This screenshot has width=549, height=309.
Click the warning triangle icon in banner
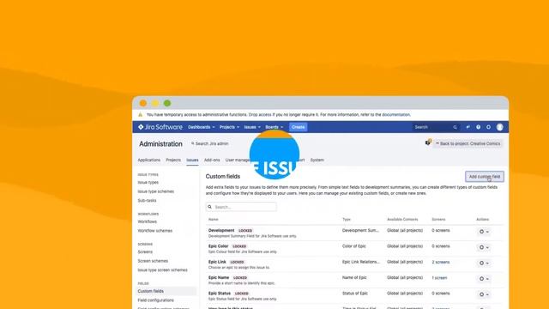[x=140, y=114]
